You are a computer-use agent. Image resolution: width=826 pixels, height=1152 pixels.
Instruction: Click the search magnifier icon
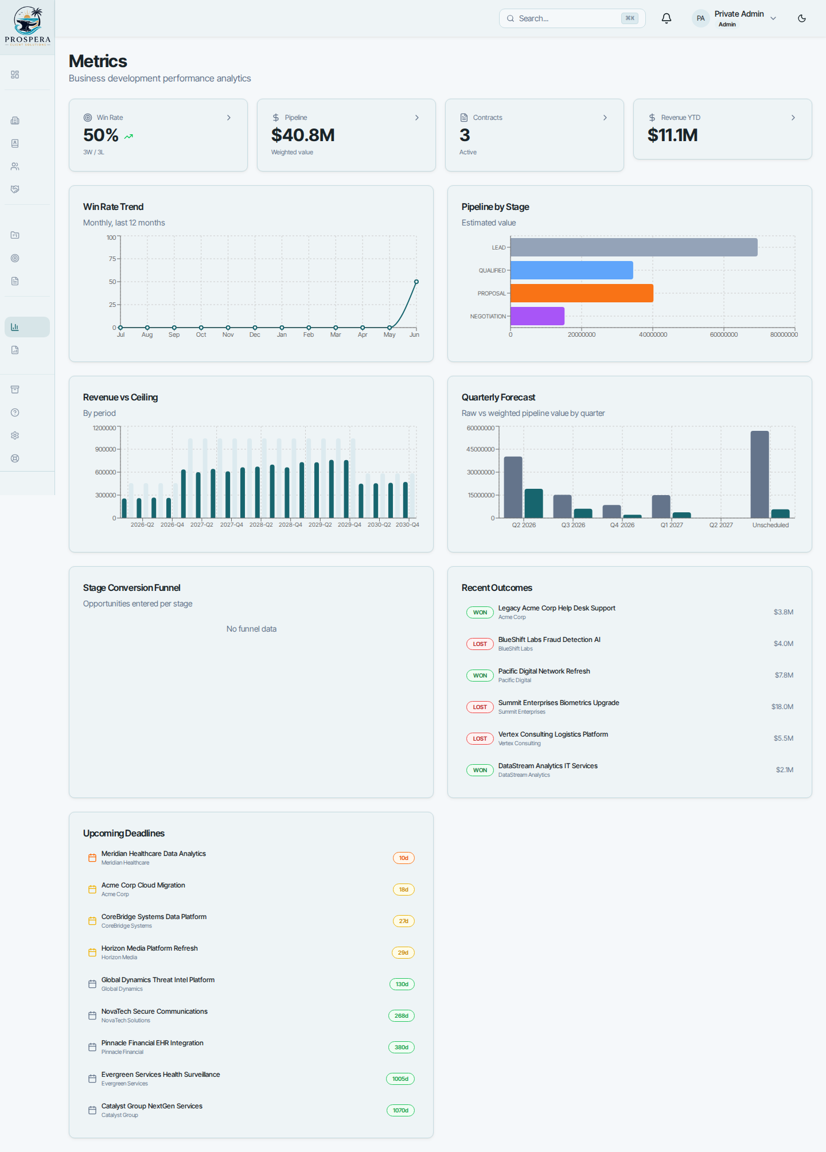pos(511,18)
